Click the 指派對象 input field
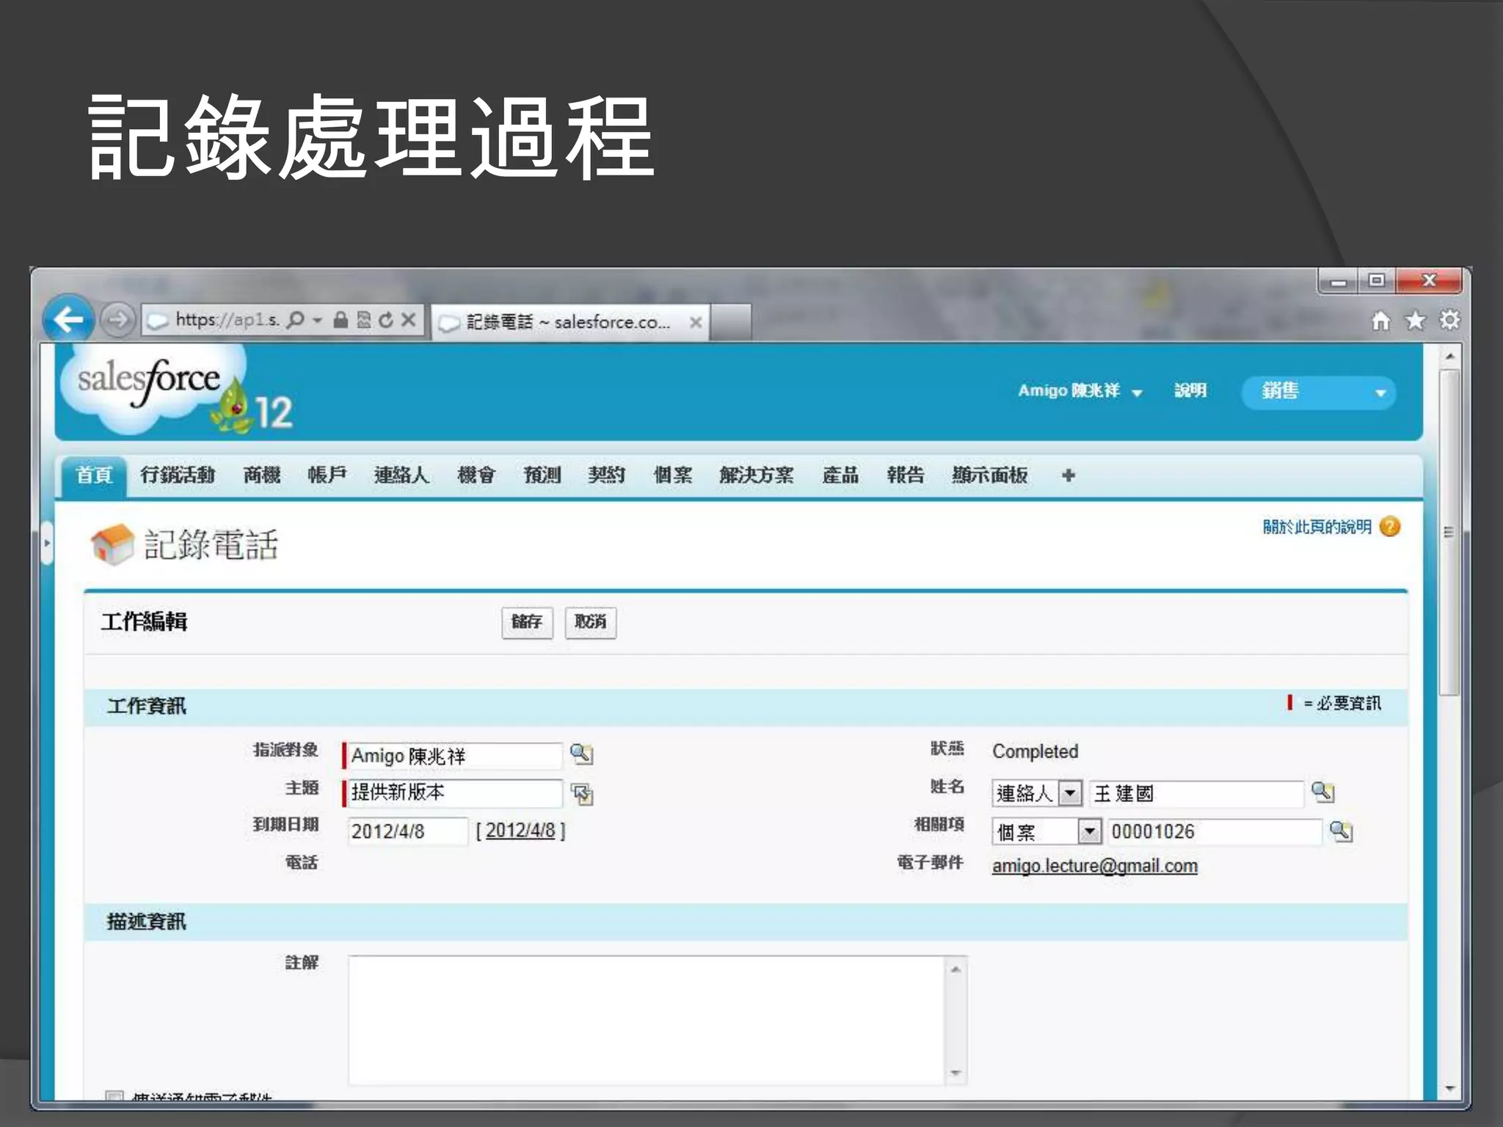The image size is (1503, 1127). point(455,756)
